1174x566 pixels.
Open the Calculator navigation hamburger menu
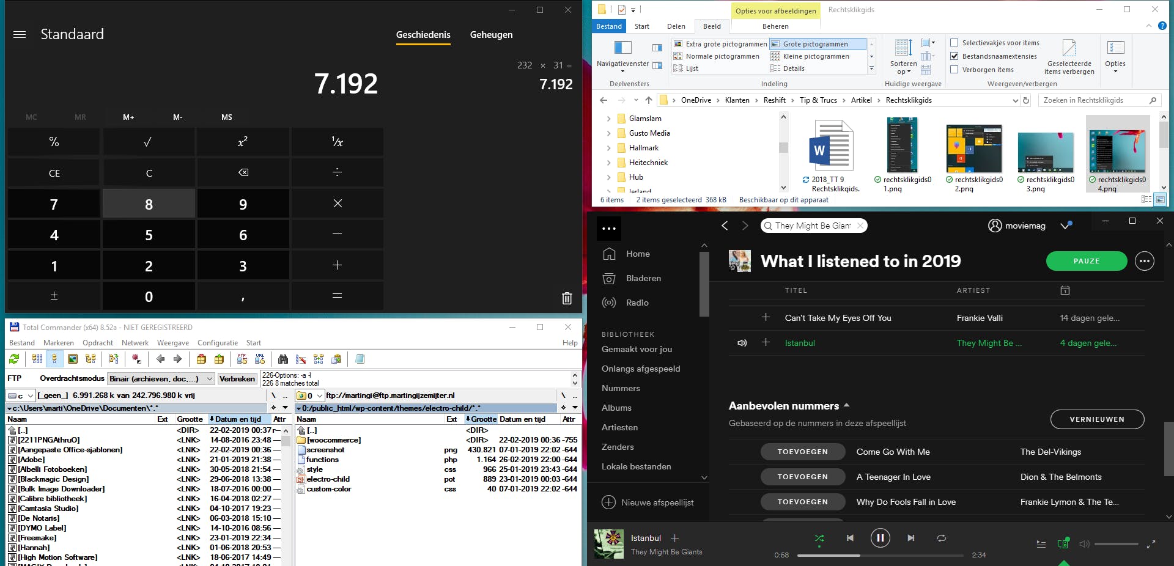(x=20, y=35)
